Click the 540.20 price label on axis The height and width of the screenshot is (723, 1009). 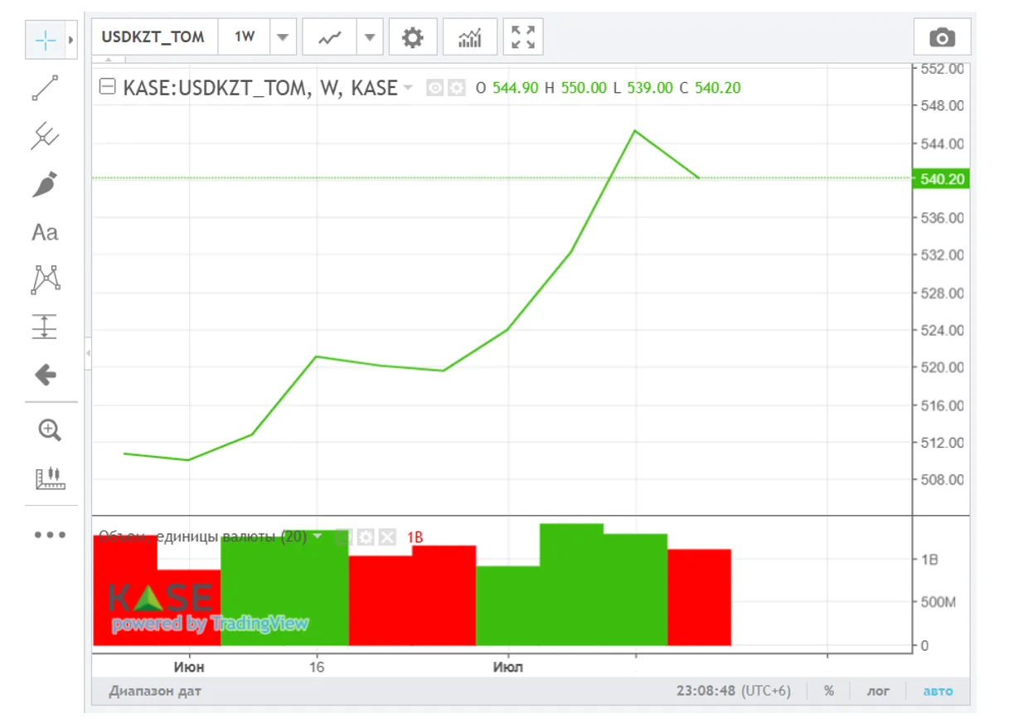tap(943, 179)
